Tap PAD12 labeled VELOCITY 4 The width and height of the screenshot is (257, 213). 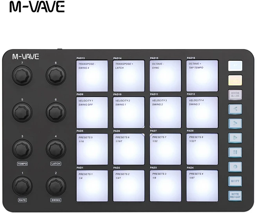coord(202,113)
